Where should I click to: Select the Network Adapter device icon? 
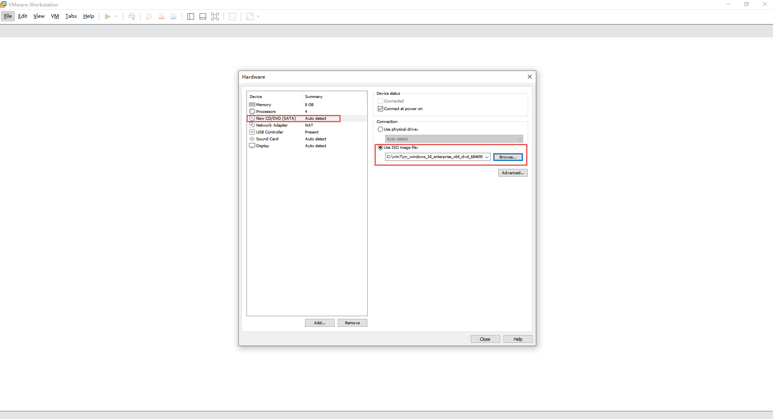point(252,125)
